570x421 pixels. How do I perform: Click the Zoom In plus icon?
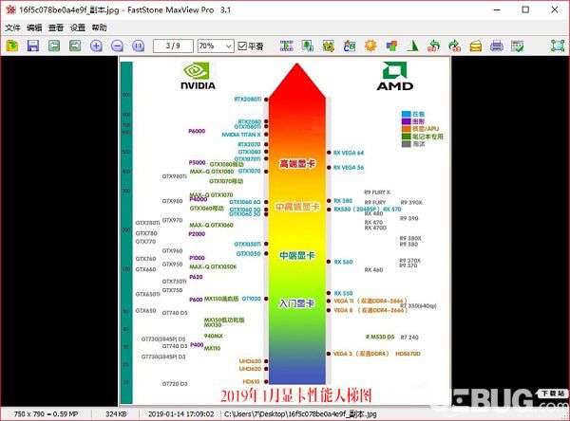coord(96,46)
